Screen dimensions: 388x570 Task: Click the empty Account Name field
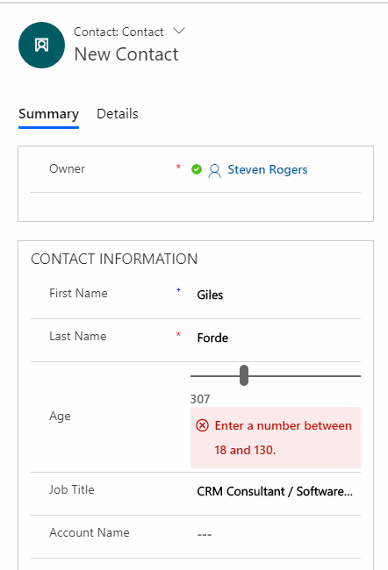pyautogui.click(x=276, y=534)
